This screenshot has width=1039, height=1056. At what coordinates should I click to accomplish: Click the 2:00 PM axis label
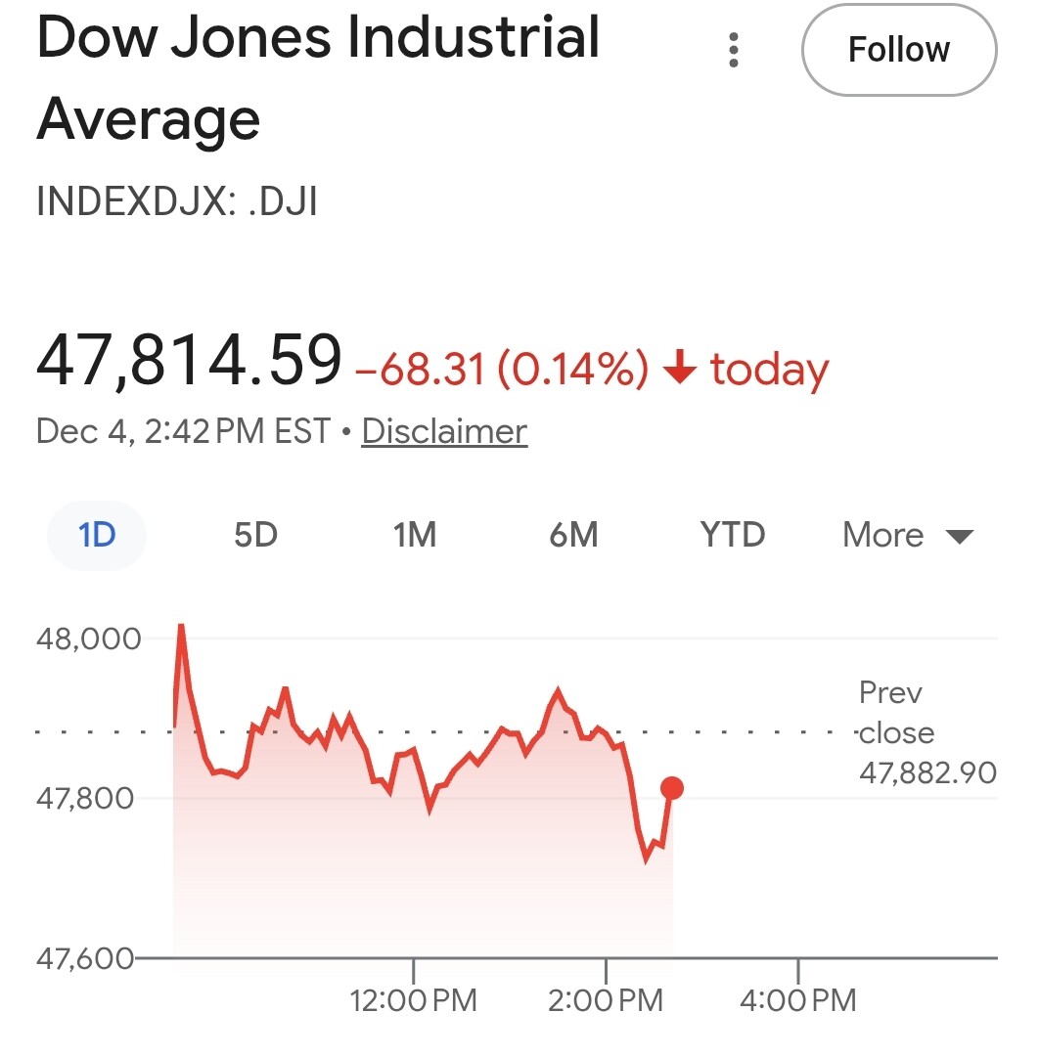point(607,1000)
